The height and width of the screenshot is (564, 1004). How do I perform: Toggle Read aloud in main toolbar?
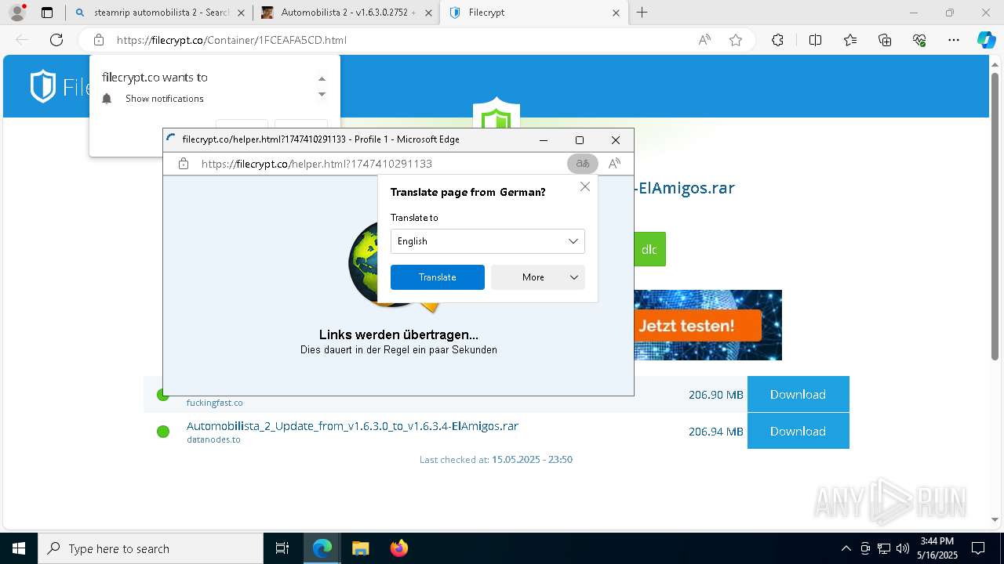[x=704, y=40]
